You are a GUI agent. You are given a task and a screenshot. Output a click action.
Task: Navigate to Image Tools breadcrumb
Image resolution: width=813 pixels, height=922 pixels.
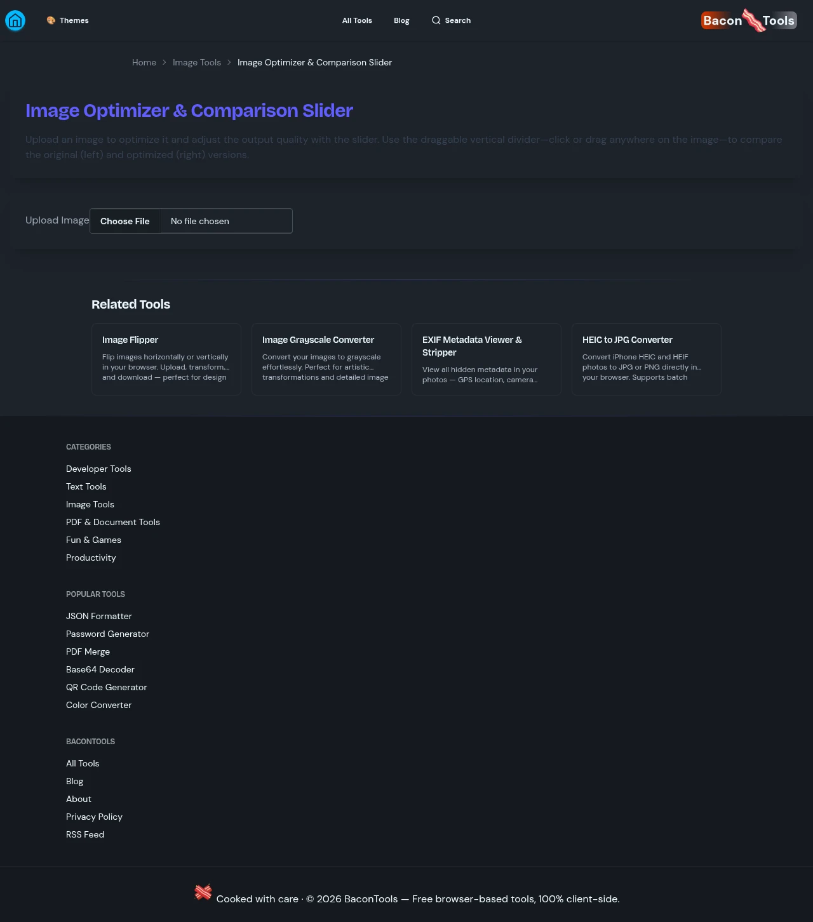pos(197,62)
